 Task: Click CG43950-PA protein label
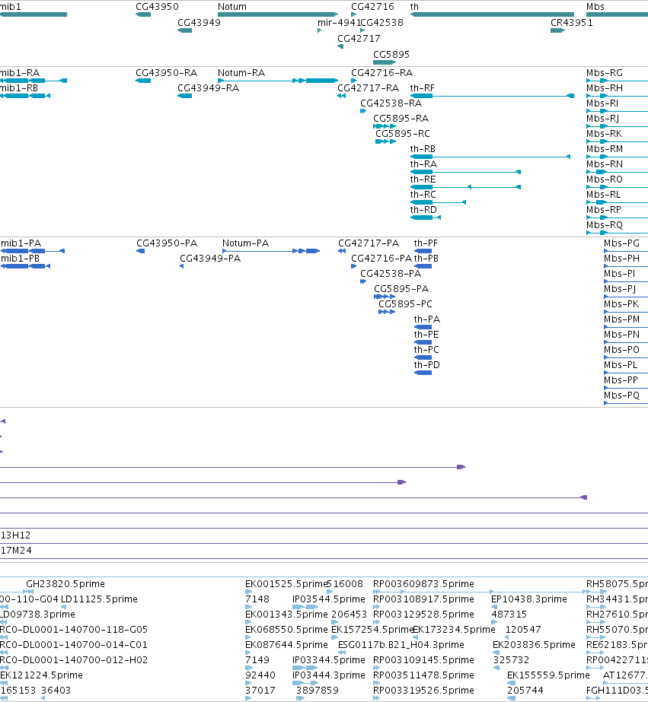(x=167, y=243)
